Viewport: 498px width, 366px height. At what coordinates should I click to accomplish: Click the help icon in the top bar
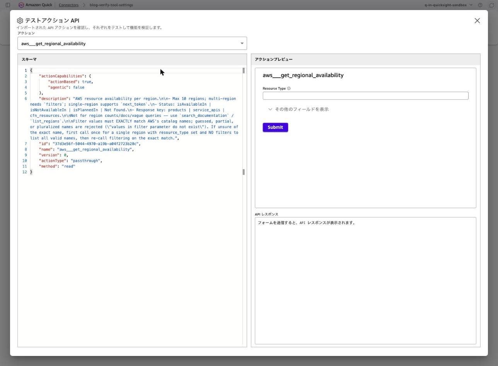tap(480, 5)
